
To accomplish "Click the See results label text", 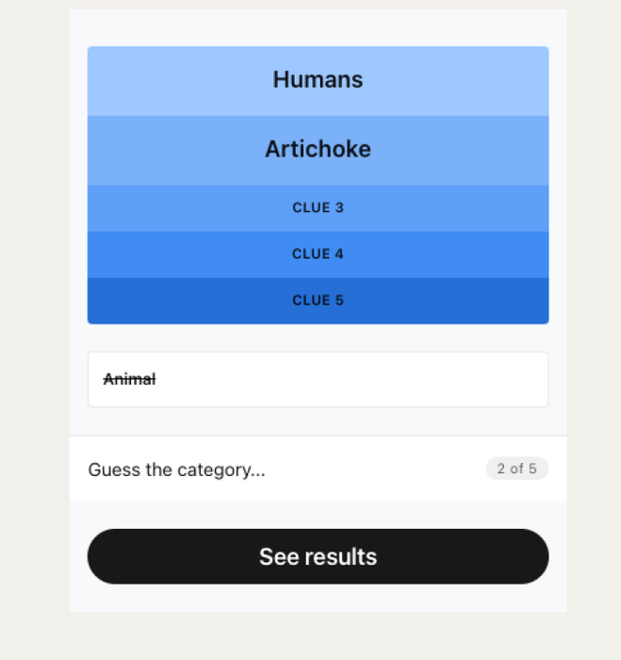I will 319,556.
